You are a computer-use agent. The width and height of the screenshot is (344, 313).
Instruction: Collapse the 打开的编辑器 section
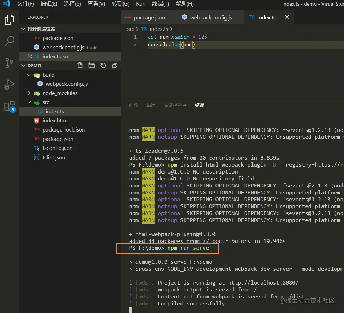click(x=23, y=29)
